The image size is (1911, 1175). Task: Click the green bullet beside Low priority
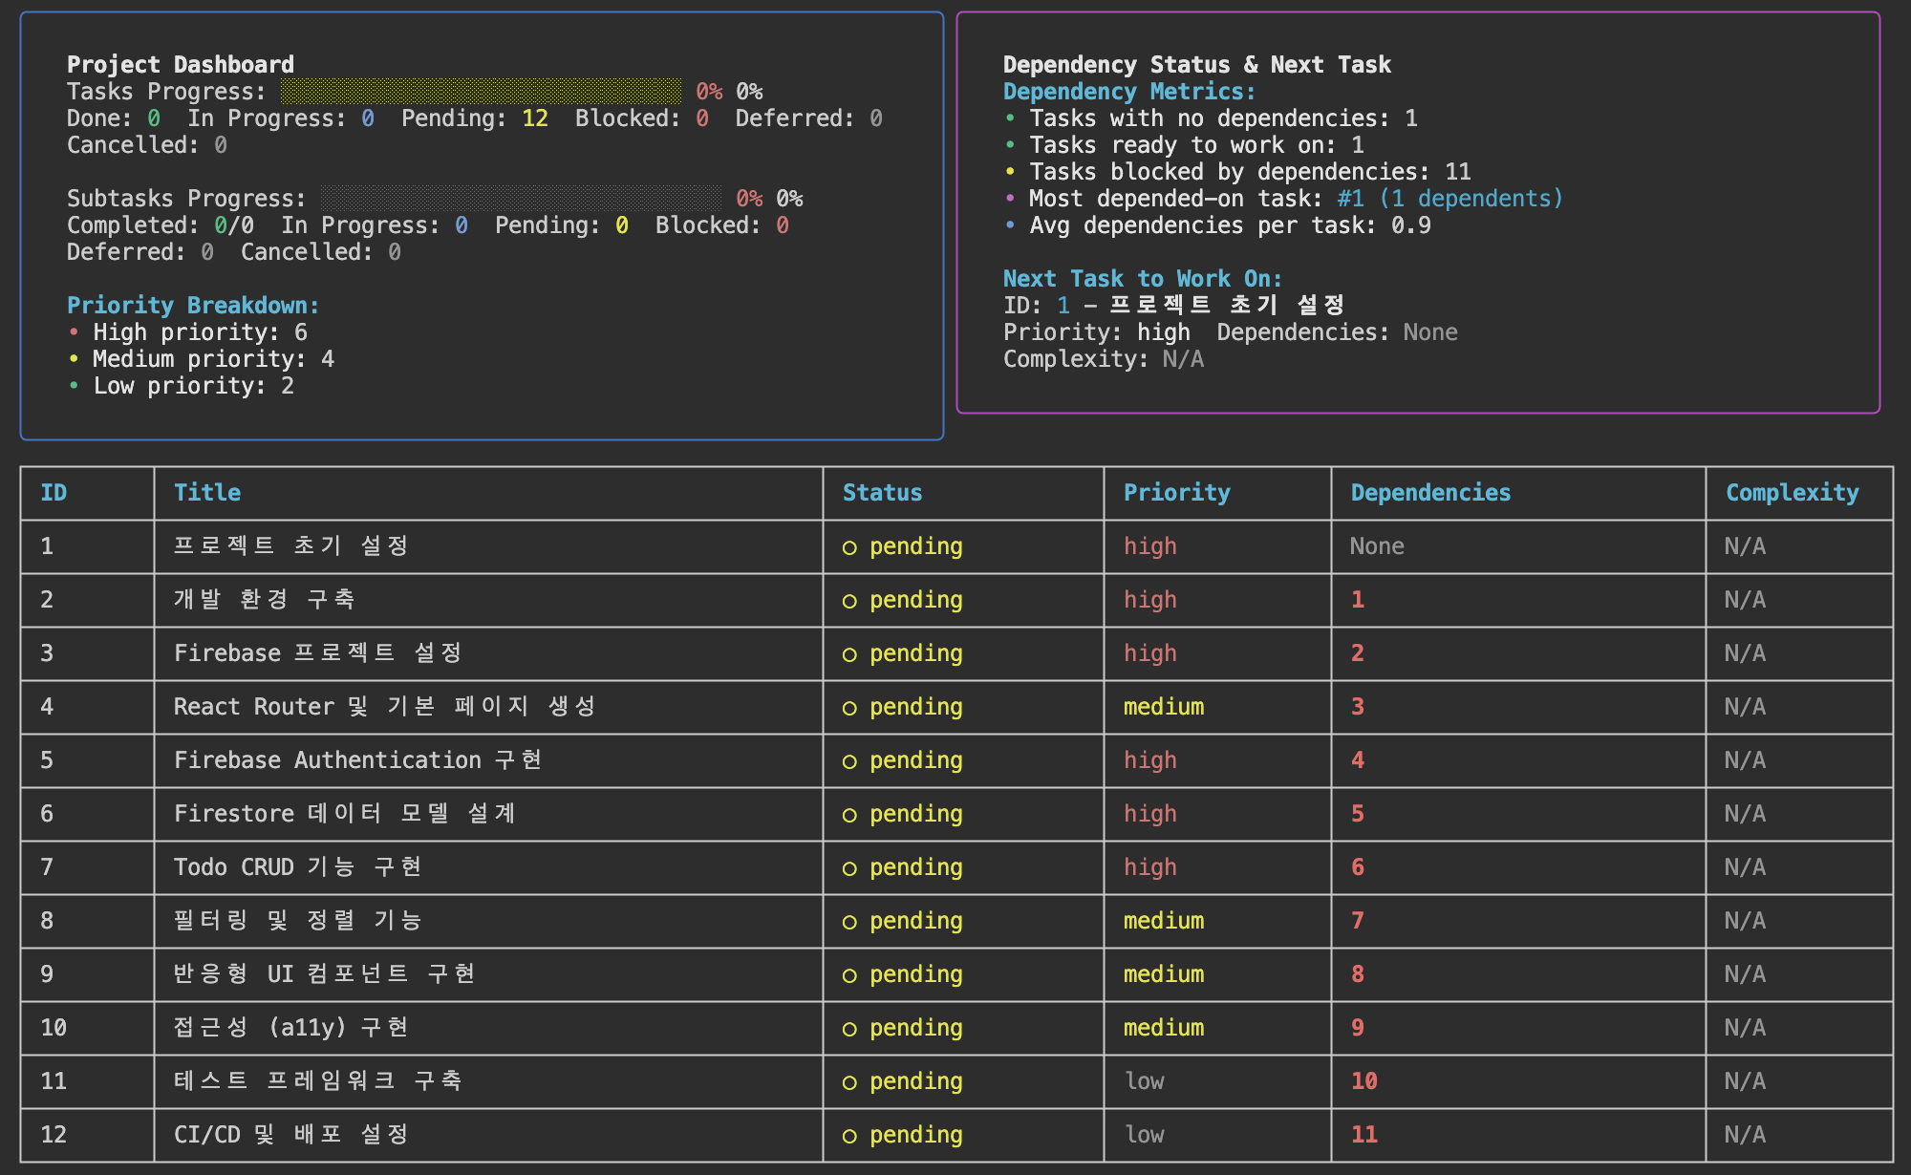point(74,386)
